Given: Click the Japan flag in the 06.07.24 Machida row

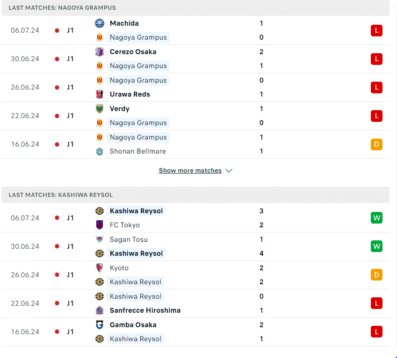Looking at the screenshot, I should click(x=57, y=30).
